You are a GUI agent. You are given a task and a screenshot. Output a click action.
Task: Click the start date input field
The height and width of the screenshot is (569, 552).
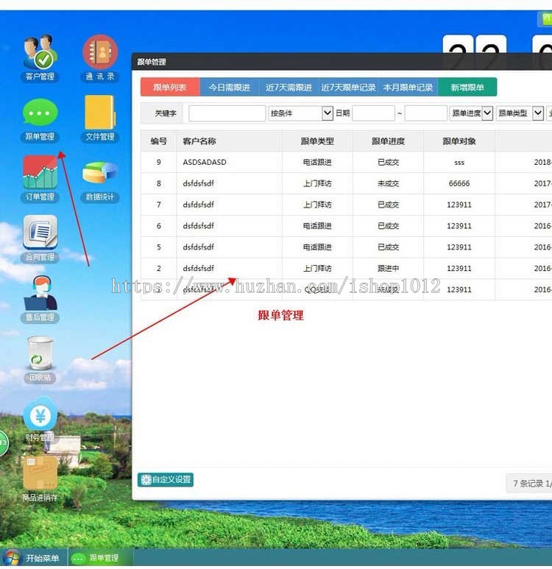click(x=373, y=113)
